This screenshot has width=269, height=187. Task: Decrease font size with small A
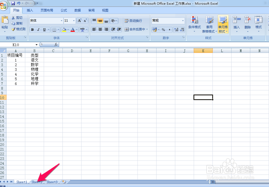(x=85, y=21)
